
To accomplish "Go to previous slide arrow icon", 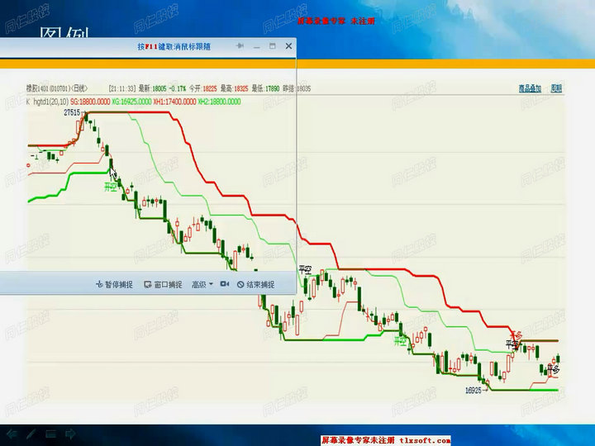I will [12, 433].
